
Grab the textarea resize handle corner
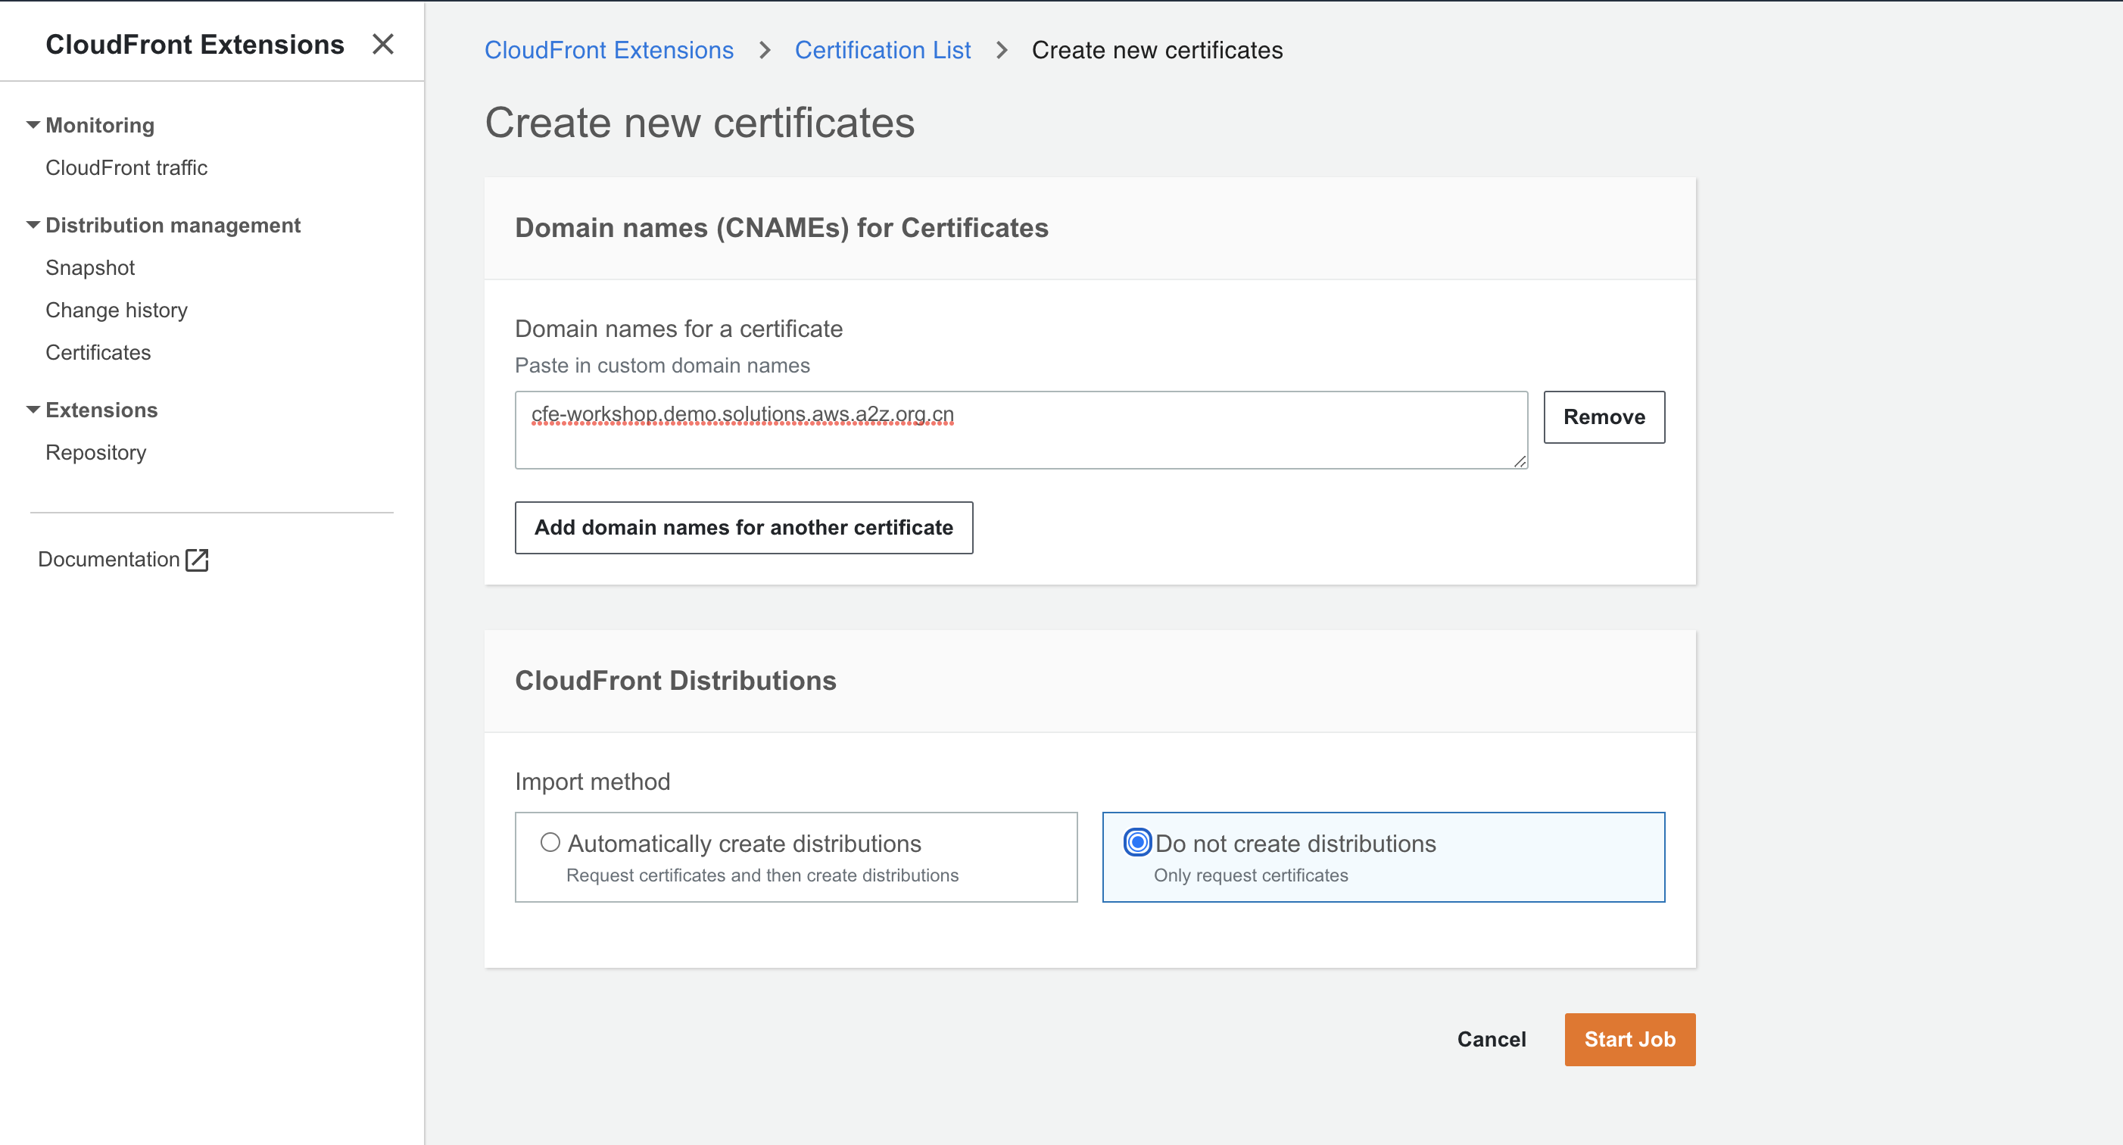pos(1520,462)
